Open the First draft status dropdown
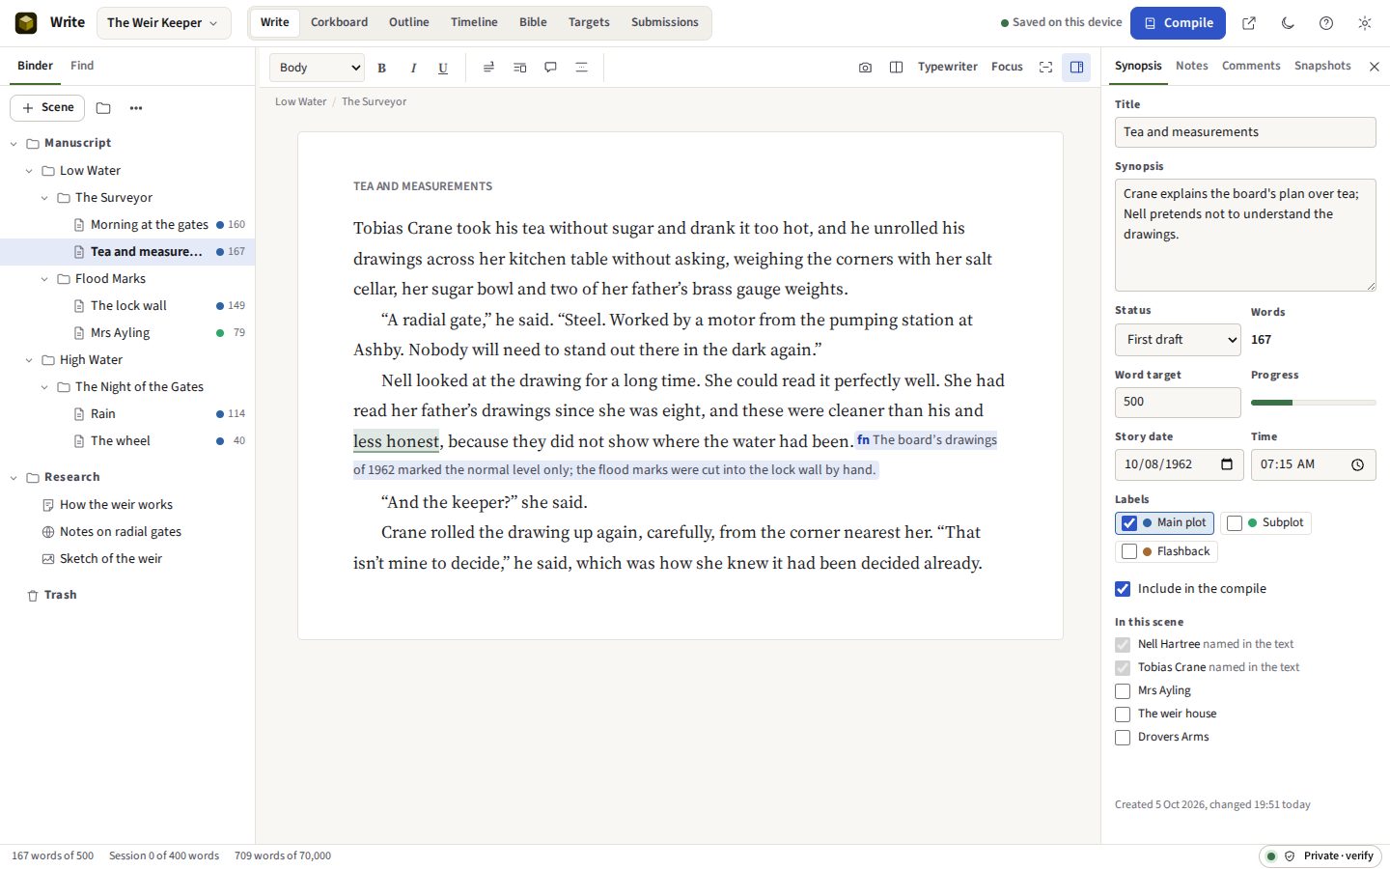1390x869 pixels. coord(1178,340)
